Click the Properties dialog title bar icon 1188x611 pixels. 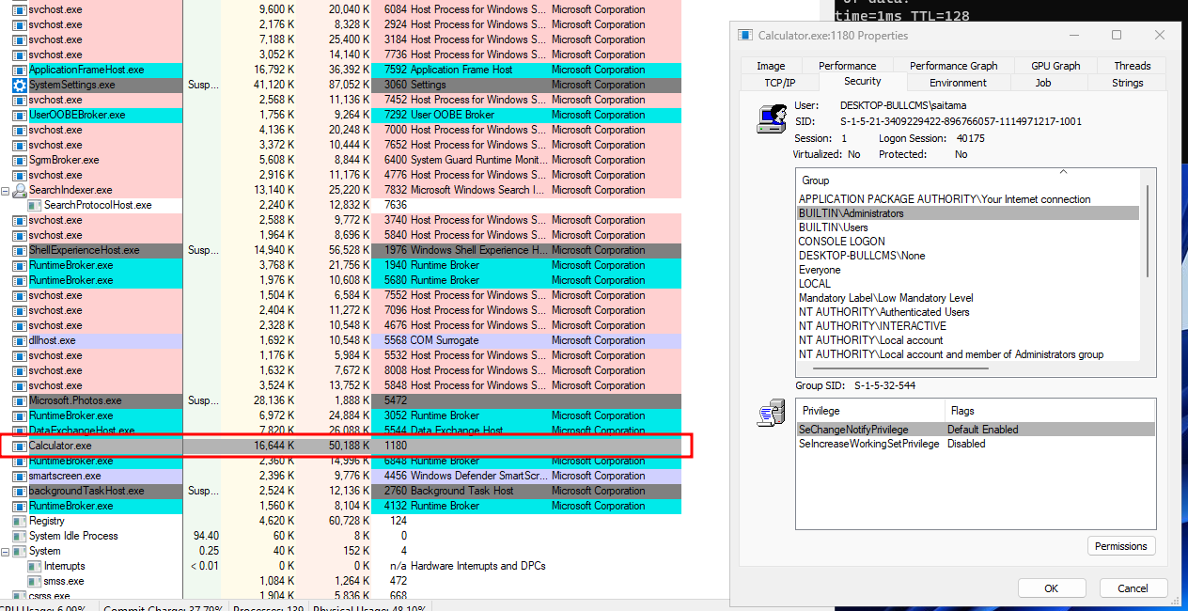pyautogui.click(x=745, y=35)
